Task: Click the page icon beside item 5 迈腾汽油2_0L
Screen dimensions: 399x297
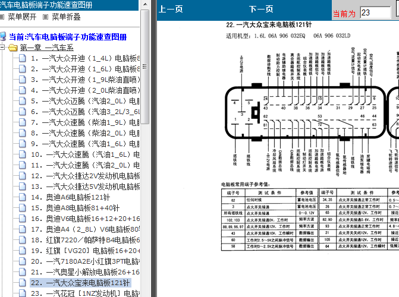Action: [x=23, y=101]
